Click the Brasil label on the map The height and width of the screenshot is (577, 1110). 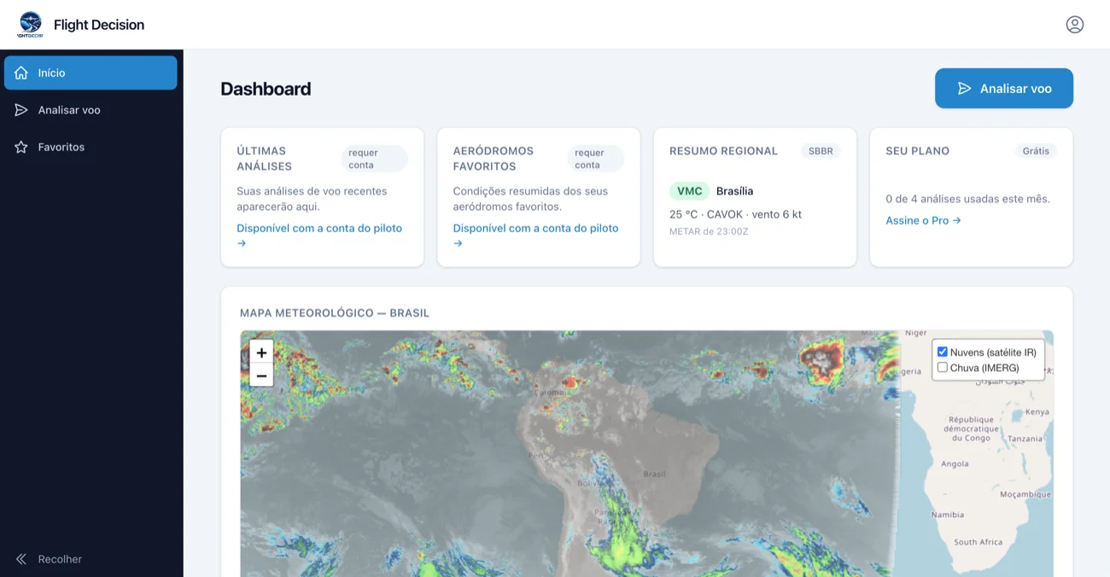pyautogui.click(x=654, y=474)
